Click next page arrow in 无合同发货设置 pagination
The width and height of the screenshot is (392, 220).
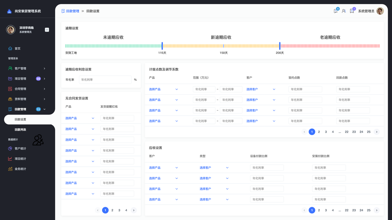point(134,210)
